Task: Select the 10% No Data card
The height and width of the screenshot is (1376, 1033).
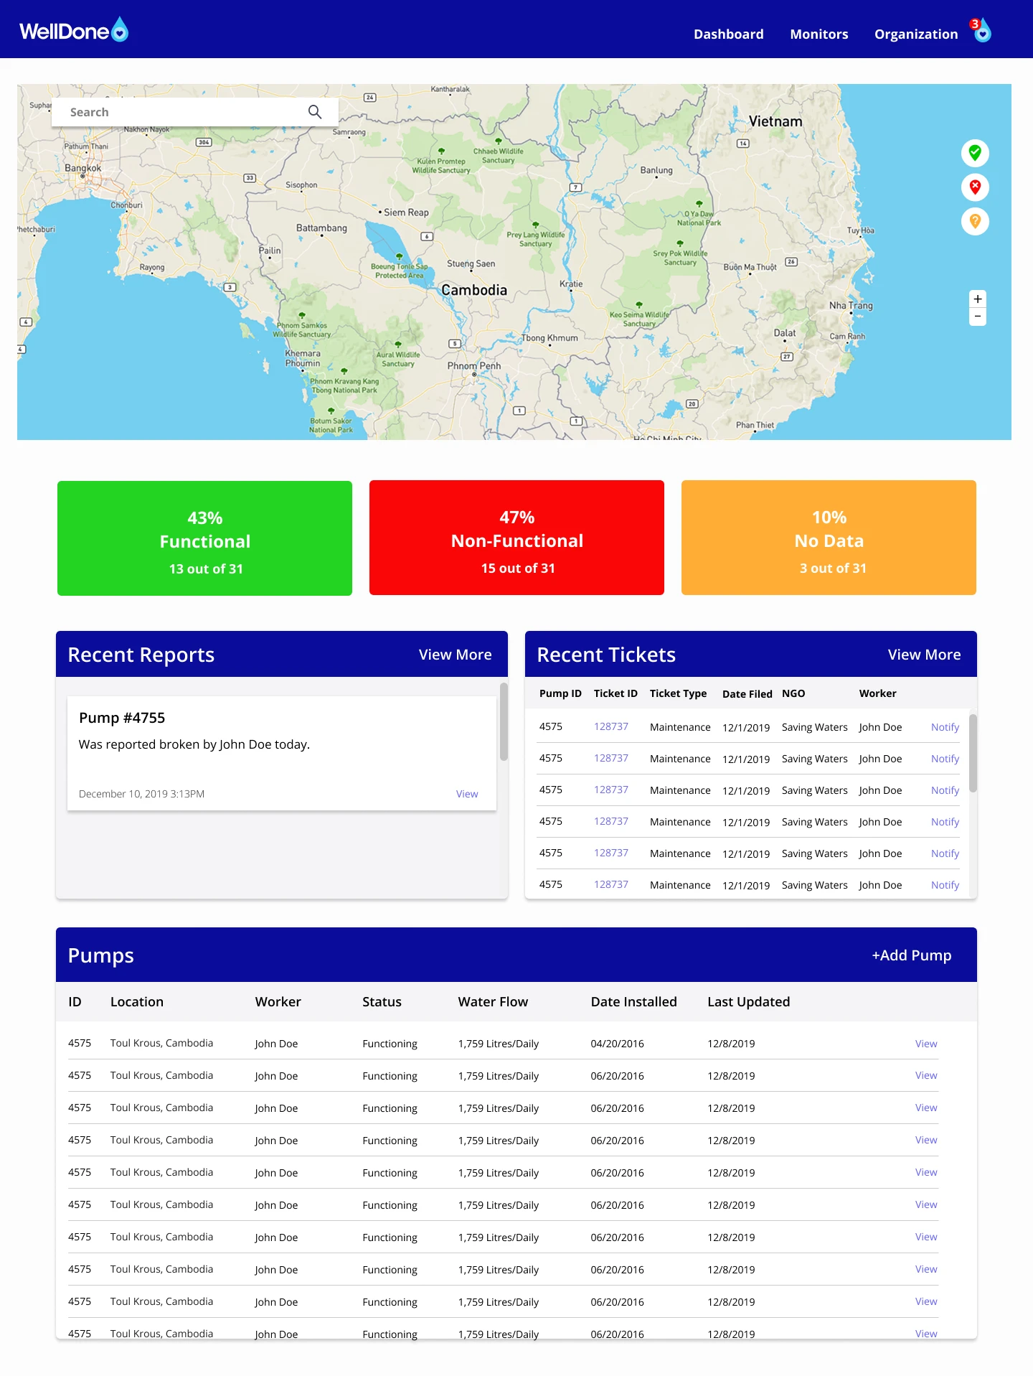Action: 829,538
